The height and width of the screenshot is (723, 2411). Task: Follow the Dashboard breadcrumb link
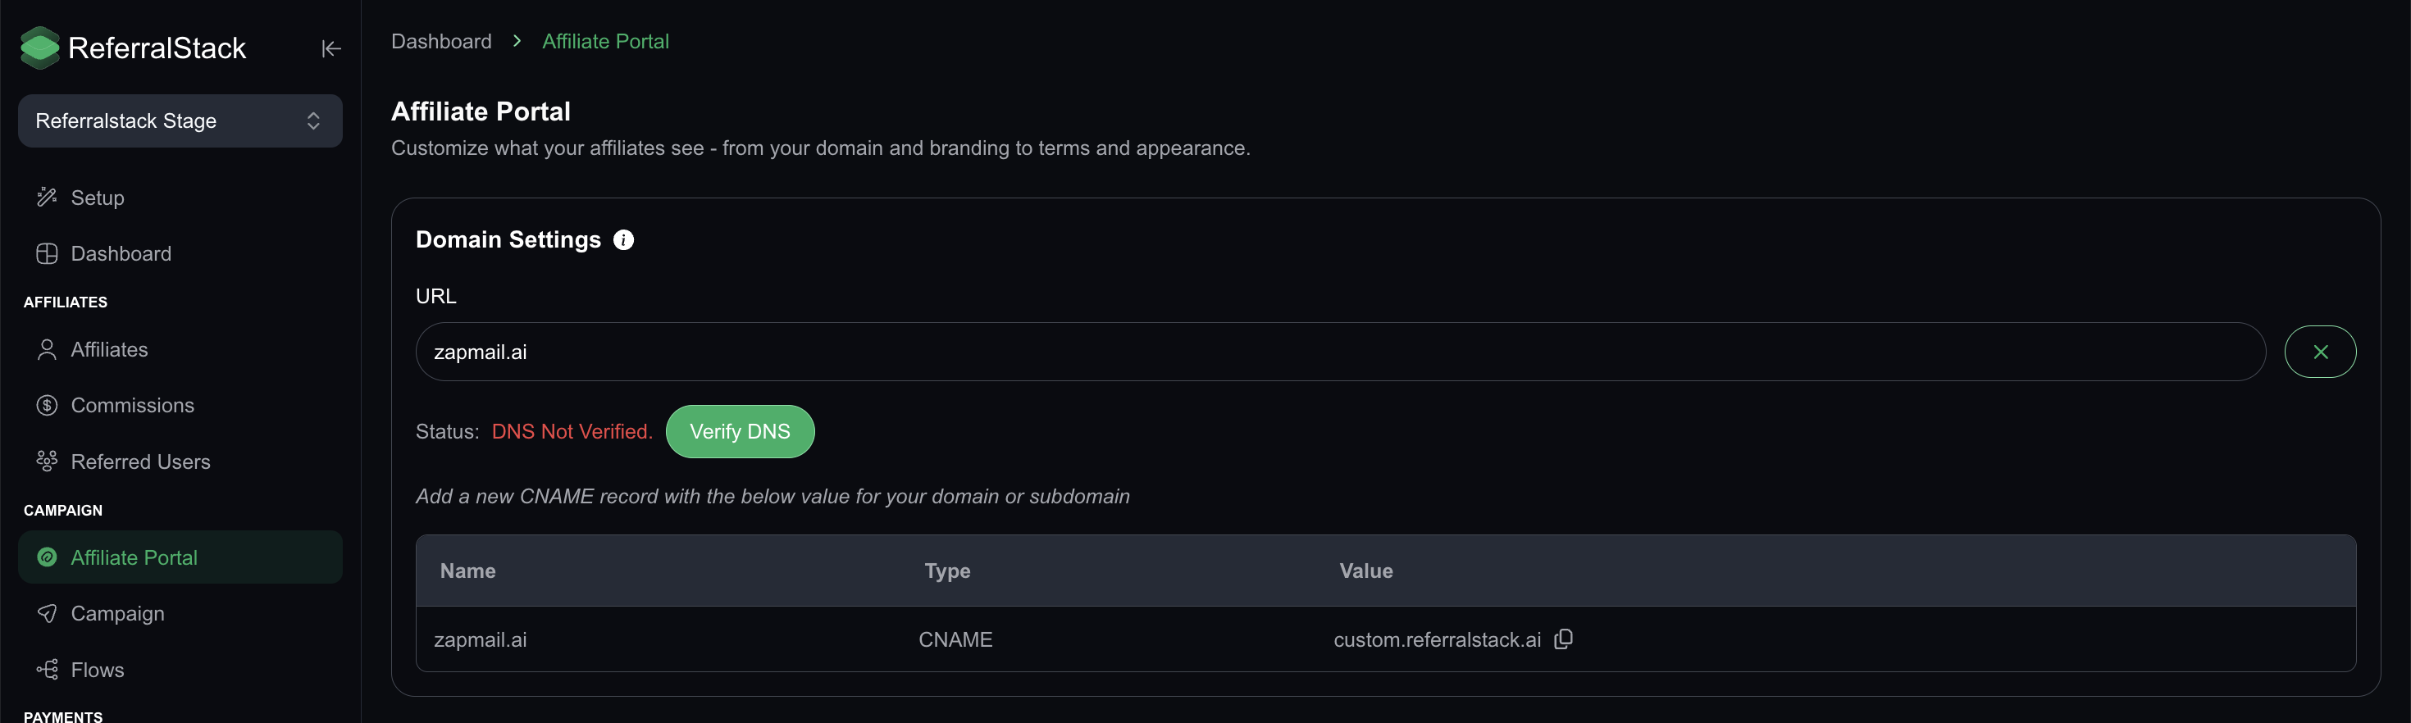[x=441, y=41]
